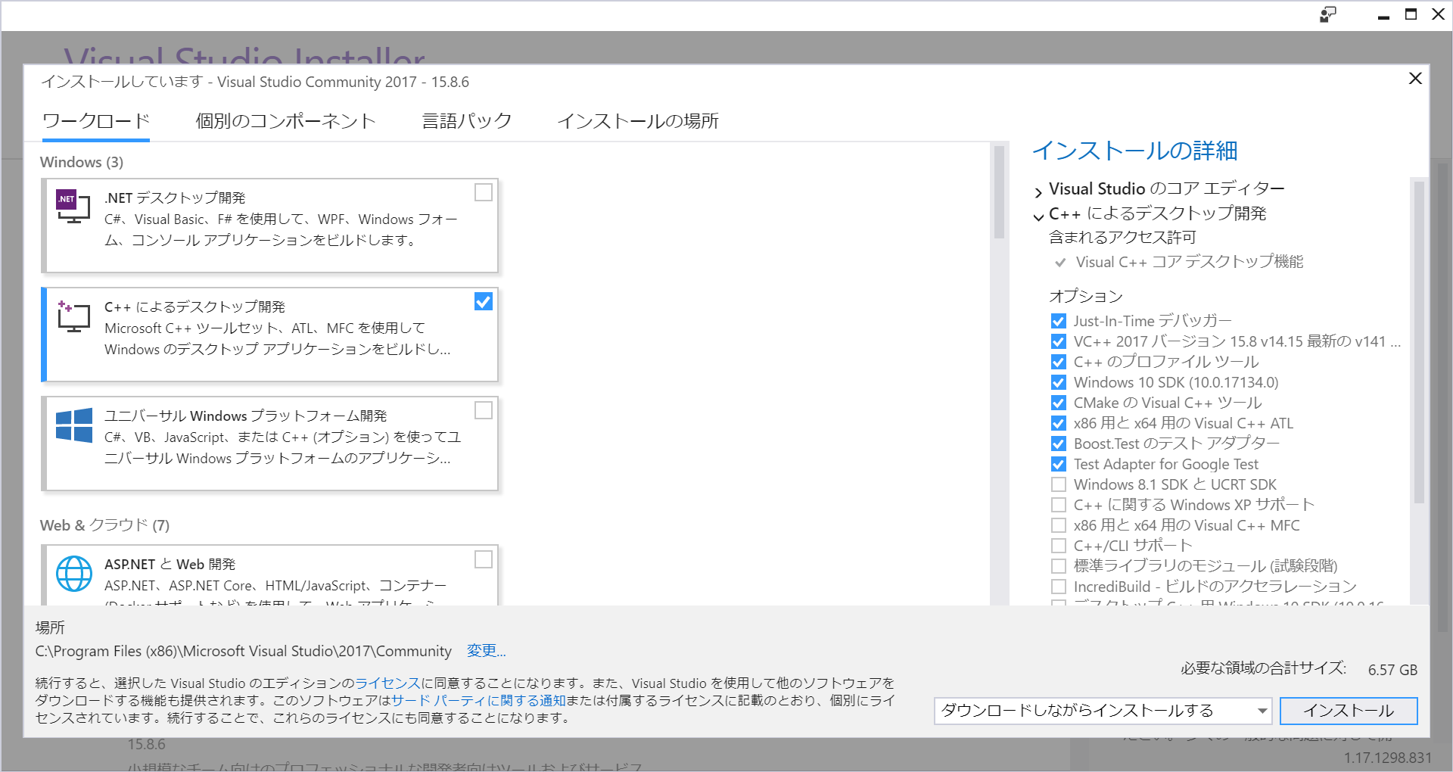Screen dimensions: 1453x772
Task: Check IncrediBuild - ビルドのアクセラレーション option
Action: [1059, 587]
